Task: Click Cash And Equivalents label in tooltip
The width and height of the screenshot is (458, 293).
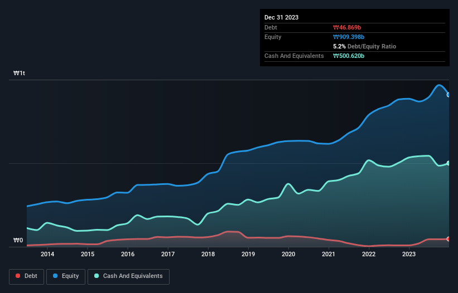Action: point(294,56)
